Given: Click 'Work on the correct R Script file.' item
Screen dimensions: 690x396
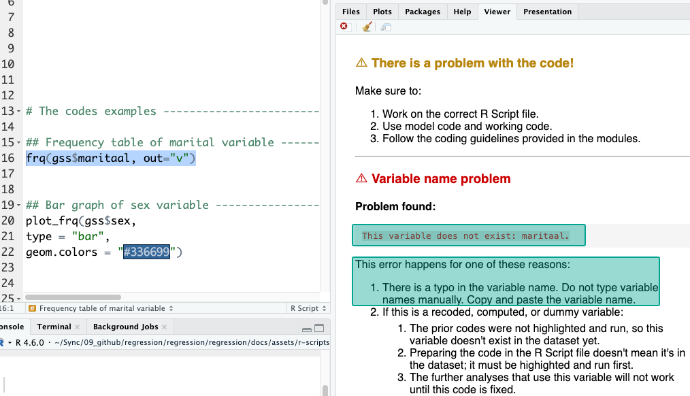Looking at the screenshot, I should coord(460,114).
